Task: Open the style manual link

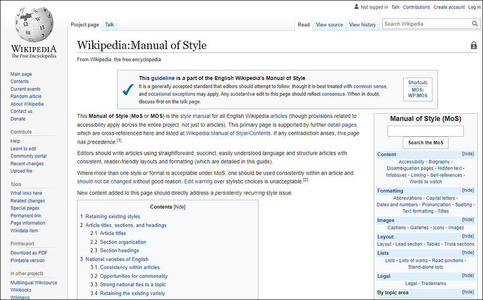Action: click(x=195, y=116)
